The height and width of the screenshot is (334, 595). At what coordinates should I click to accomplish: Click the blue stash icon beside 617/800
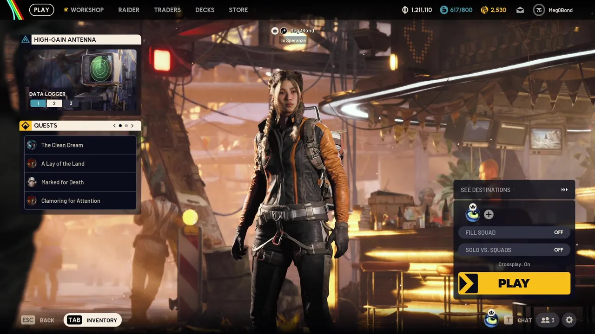point(444,10)
